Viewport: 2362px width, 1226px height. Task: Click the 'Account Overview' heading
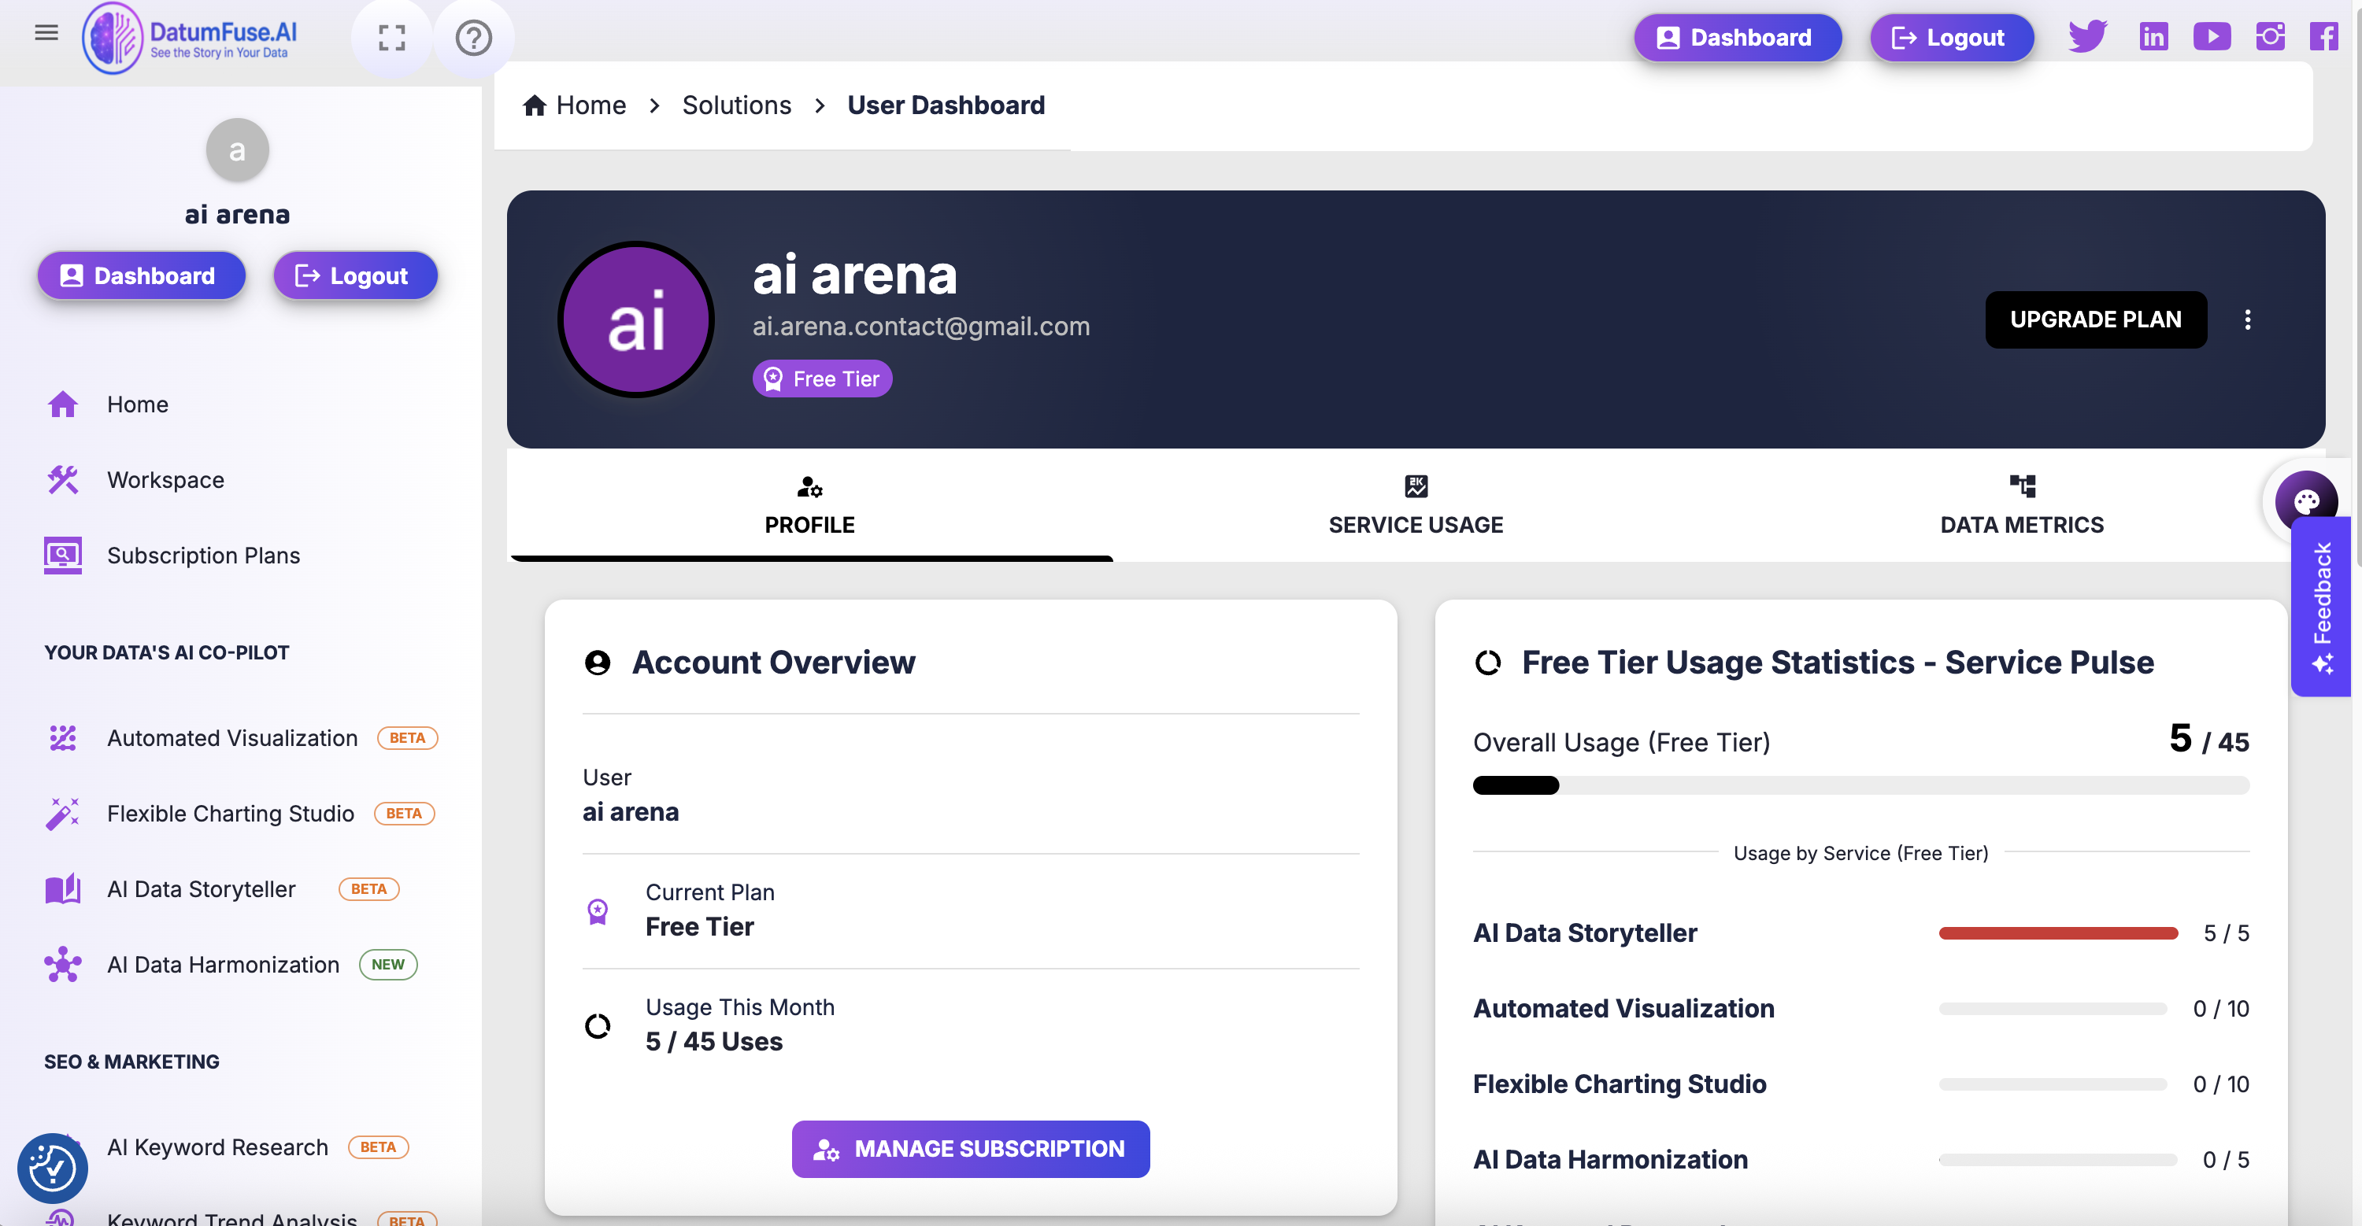[773, 662]
